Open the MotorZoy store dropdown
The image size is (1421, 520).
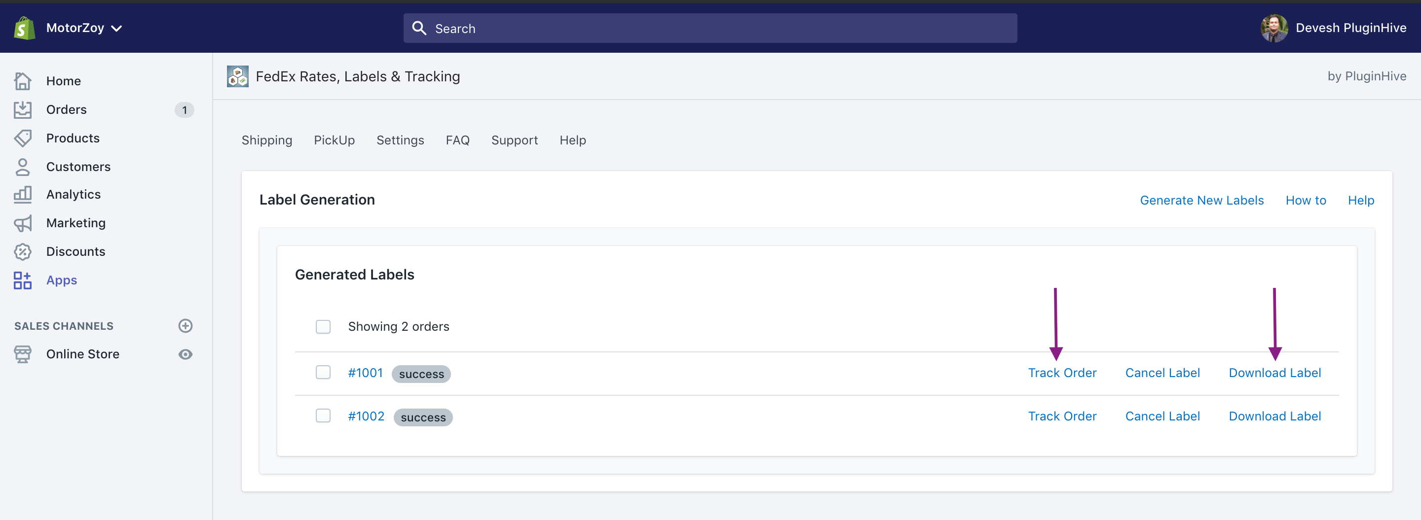84,28
